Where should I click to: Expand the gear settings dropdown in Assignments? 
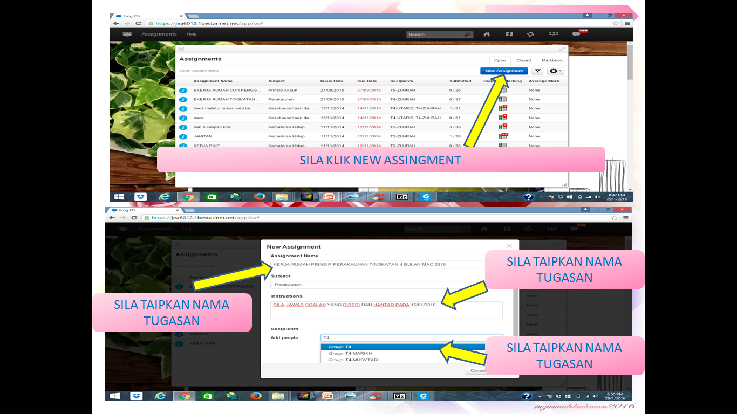click(x=556, y=71)
